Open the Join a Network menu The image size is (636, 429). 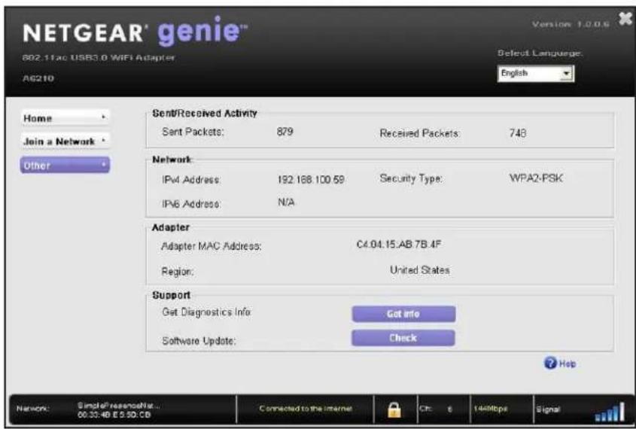(65, 141)
